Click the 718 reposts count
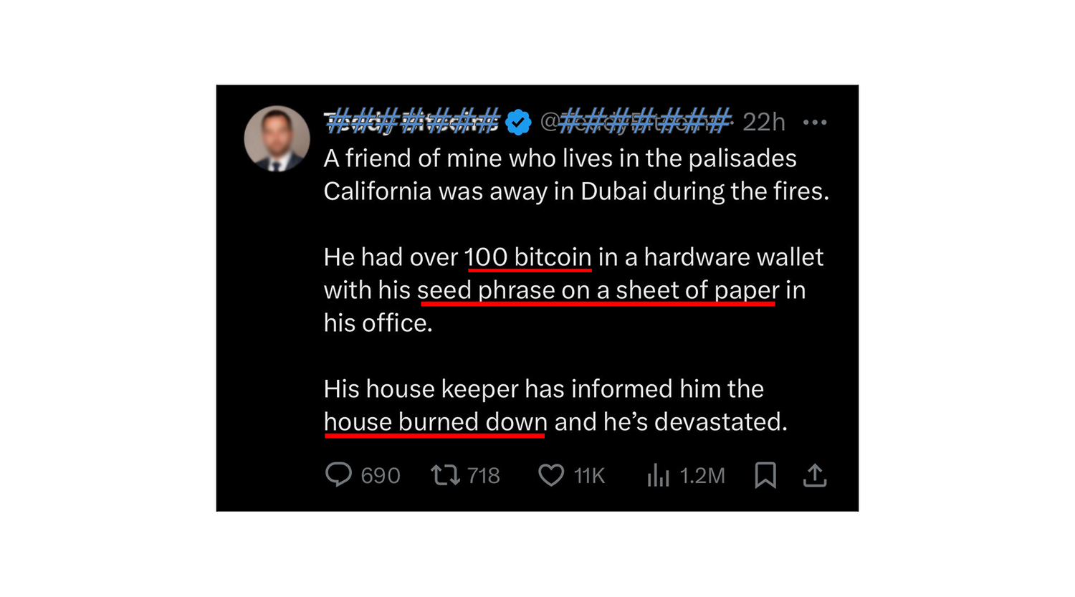Screen dimensions: 1075x597 tap(484, 476)
